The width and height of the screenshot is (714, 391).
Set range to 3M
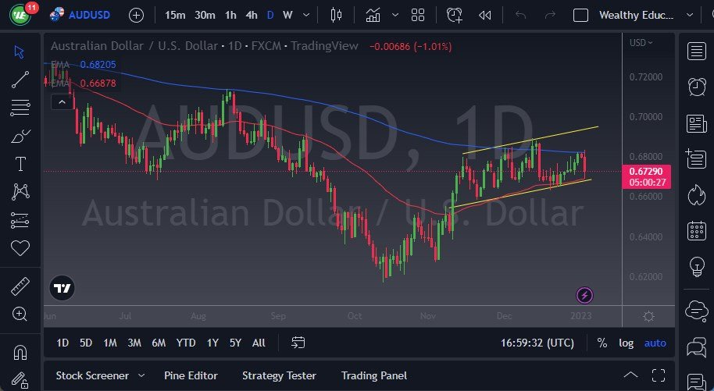[x=134, y=343]
